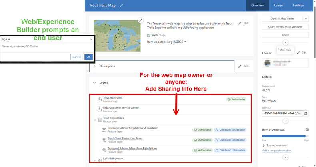
Task: Click the owner profile avatar
Action: [x=267, y=63]
